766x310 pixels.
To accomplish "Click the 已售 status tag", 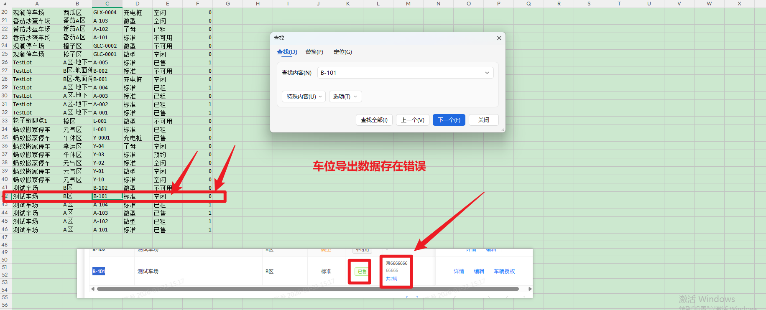I will pos(362,272).
